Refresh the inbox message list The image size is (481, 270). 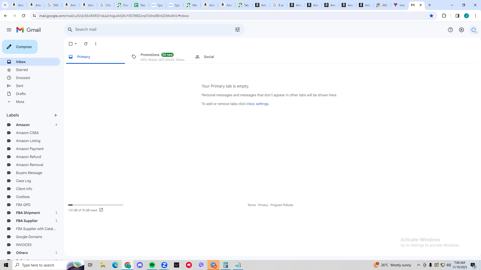[x=86, y=44]
